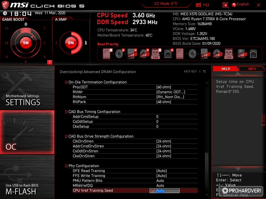The width and height of the screenshot is (266, 199).
Task: Click the CkeSetup value field
Action: pyautogui.click(x=157, y=126)
